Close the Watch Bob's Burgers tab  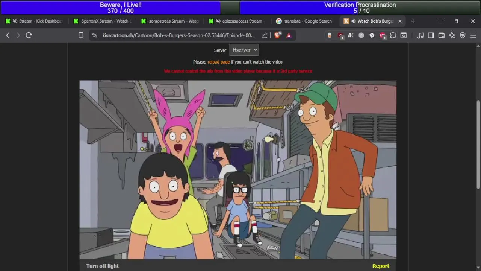point(400,21)
